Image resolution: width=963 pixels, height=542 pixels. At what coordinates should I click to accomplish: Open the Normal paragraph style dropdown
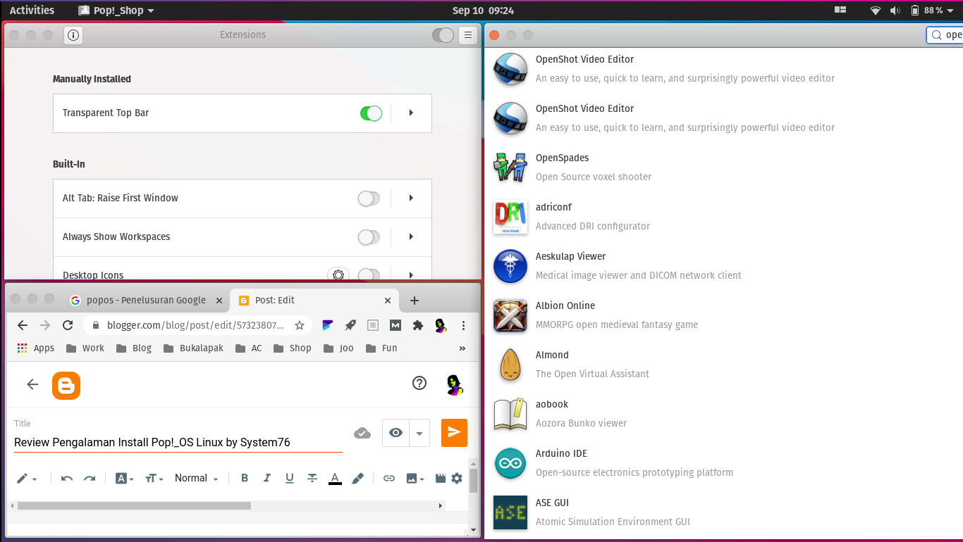pyautogui.click(x=195, y=478)
